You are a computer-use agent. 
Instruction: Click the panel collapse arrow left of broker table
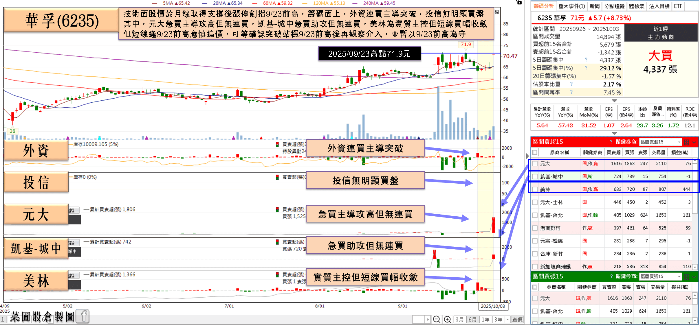[527, 156]
